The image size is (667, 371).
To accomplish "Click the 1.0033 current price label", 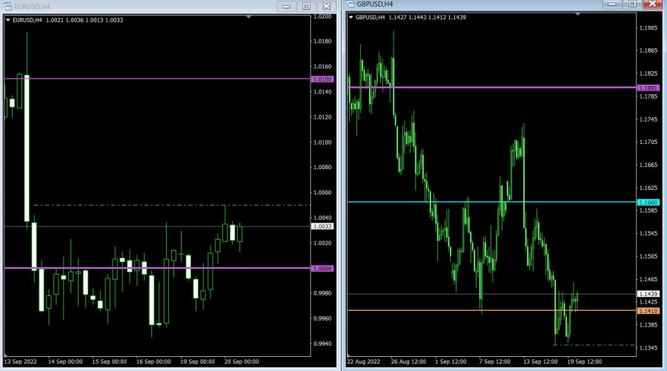I will [323, 226].
